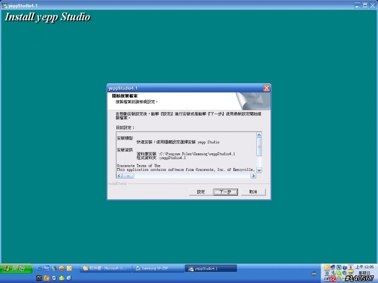Click the small device icon left of the system tray
The height and width of the screenshot is (283, 378).
[x=314, y=273]
